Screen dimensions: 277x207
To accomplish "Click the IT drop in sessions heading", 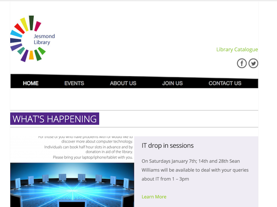I will [x=168, y=146].
